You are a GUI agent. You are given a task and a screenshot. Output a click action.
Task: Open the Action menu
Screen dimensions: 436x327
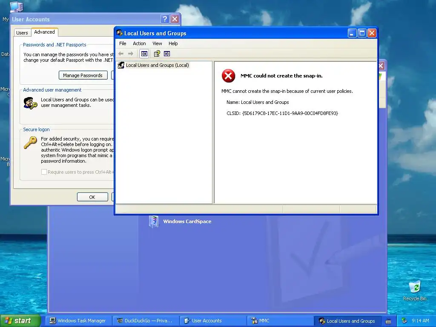pos(139,43)
